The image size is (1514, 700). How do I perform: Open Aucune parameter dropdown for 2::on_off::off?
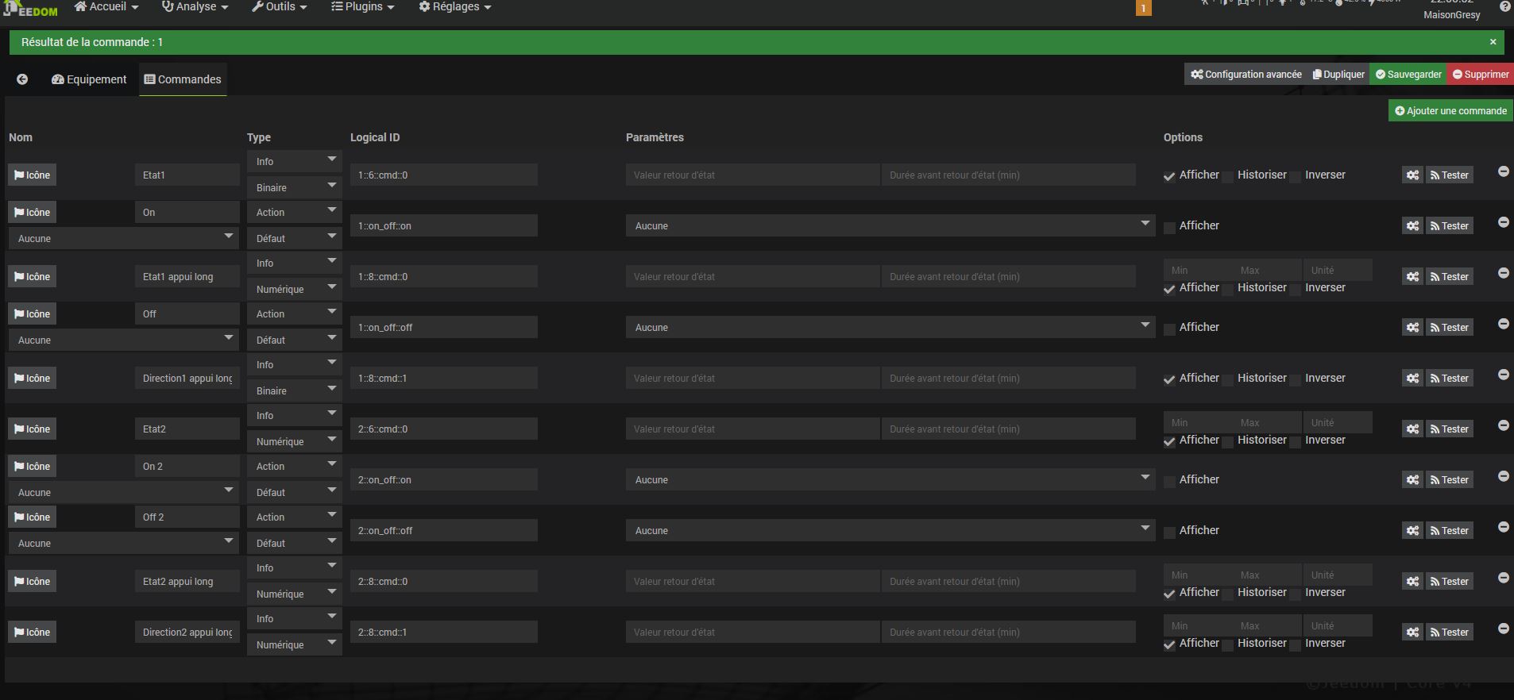pos(890,531)
